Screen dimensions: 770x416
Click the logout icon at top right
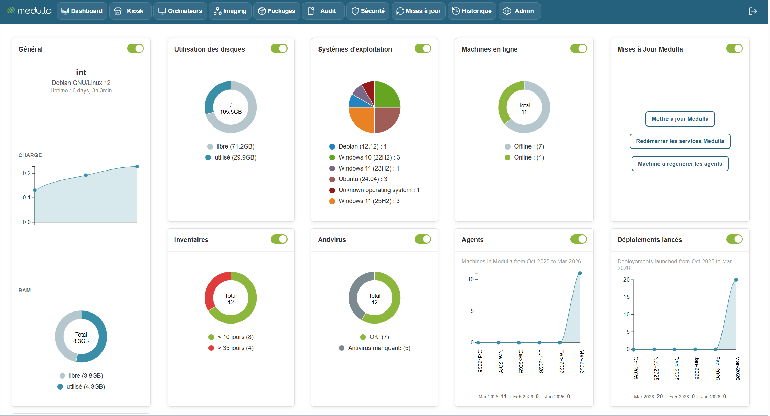[752, 11]
